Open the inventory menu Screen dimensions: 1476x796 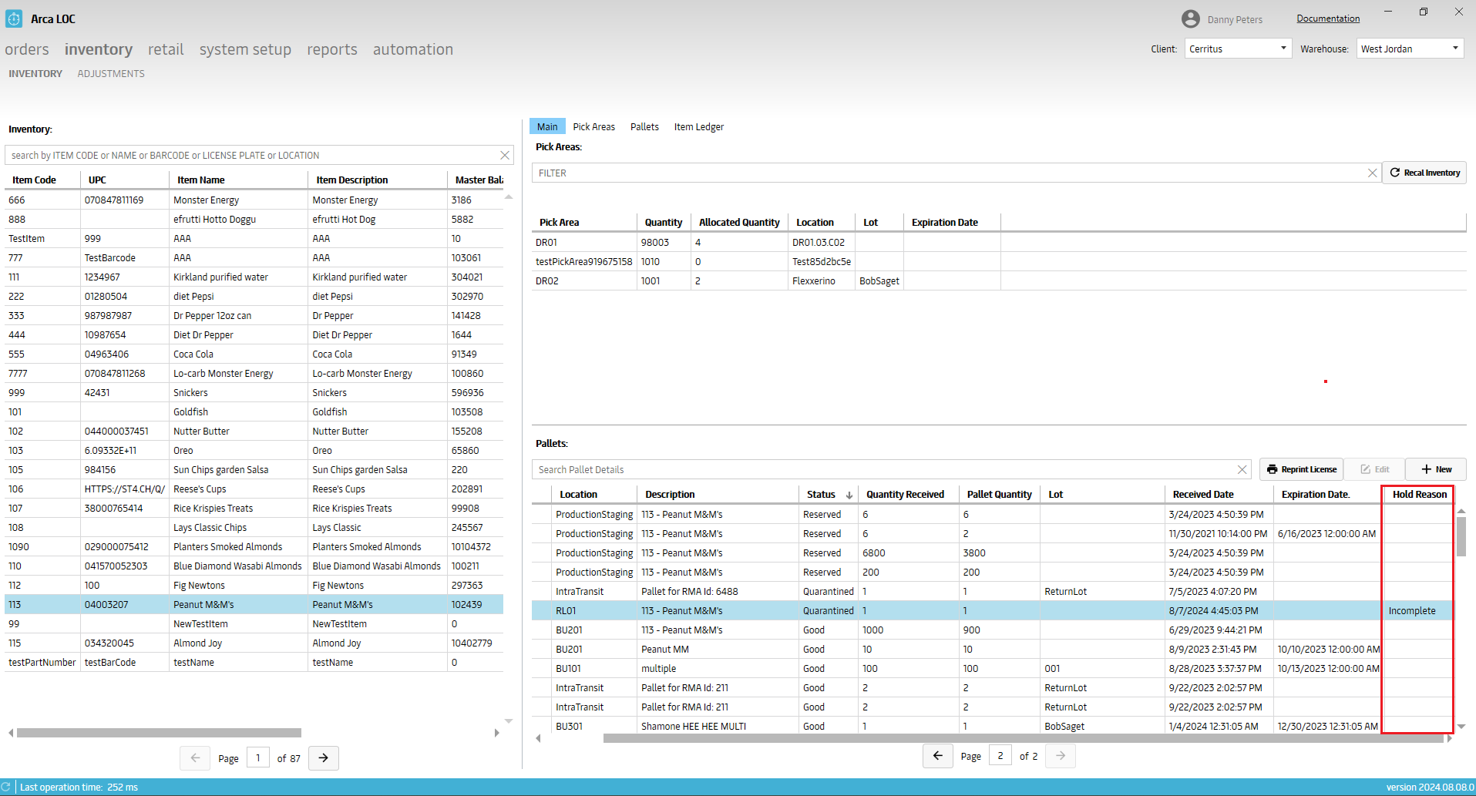pos(99,49)
